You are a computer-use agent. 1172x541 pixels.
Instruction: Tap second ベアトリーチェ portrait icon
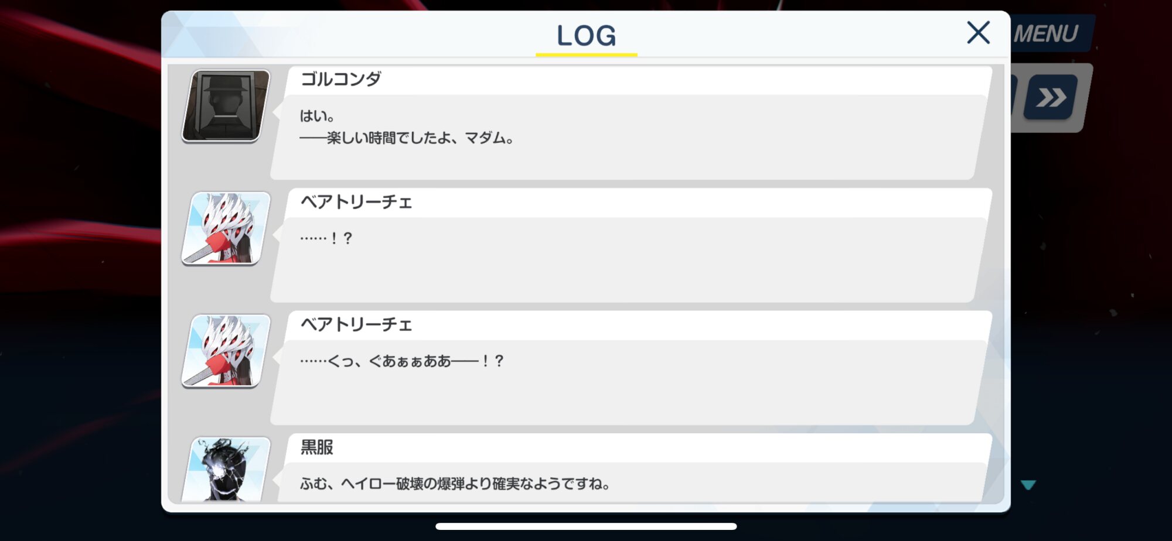click(226, 351)
